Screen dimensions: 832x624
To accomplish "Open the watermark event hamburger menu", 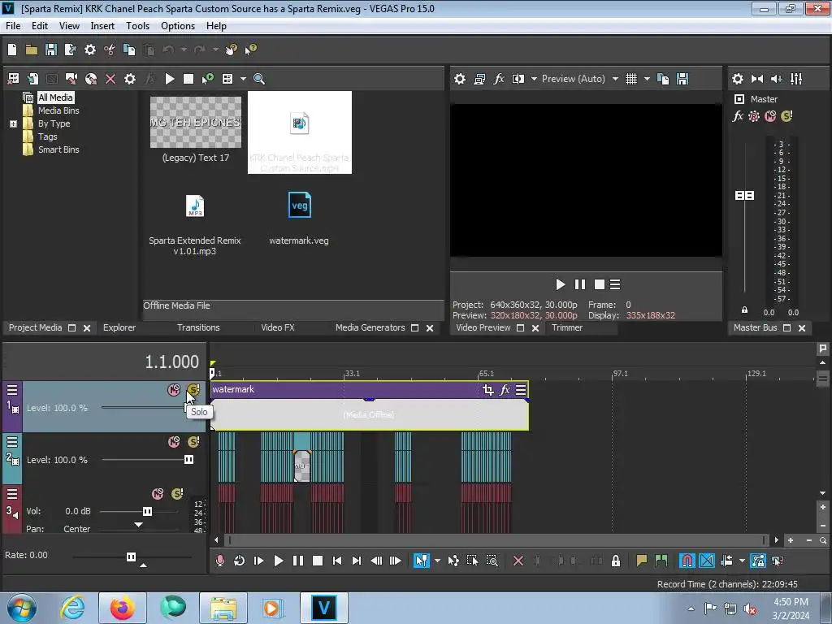I will point(521,390).
